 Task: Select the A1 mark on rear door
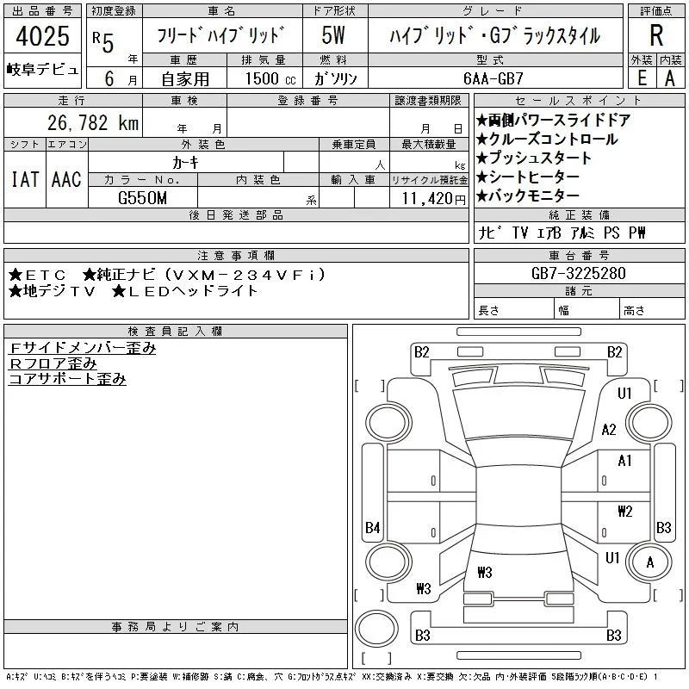click(x=625, y=461)
